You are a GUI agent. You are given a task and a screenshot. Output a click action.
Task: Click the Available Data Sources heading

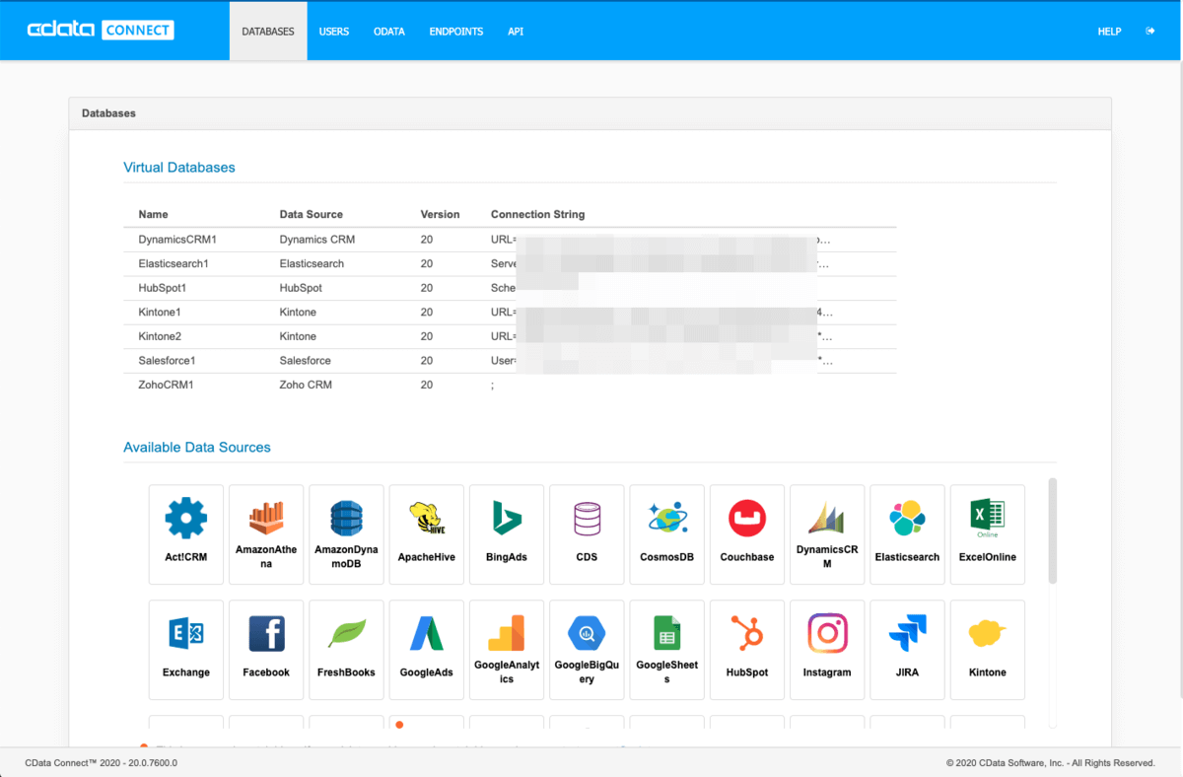(x=197, y=448)
